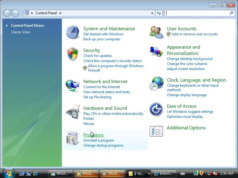Click the volume muted tray icon
The width and height of the screenshot is (238, 178).
click(215, 173)
